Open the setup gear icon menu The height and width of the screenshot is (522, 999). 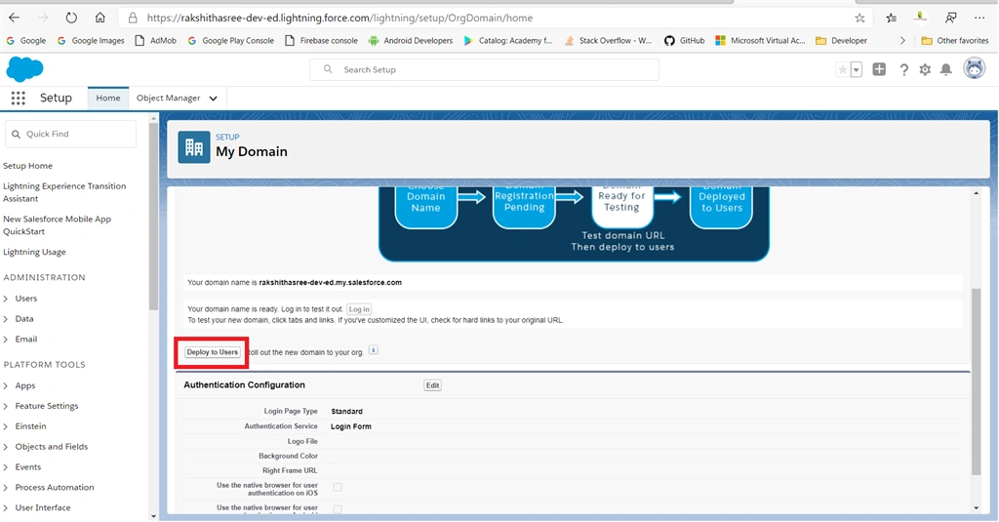925,69
